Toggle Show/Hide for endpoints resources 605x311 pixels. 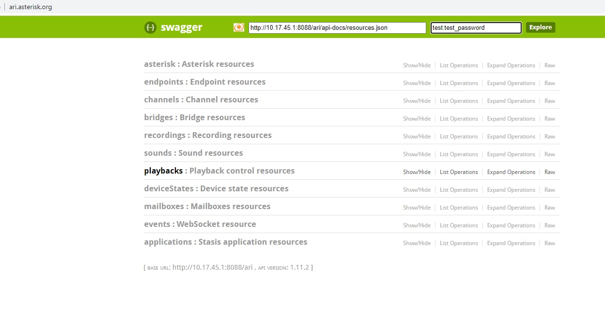pos(417,83)
